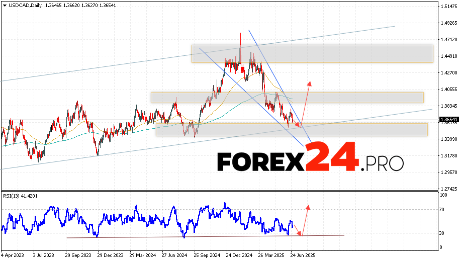Image resolution: width=461 pixels, height=261 pixels.
Task: Select the middle gray resistance zone
Action: 287,97
